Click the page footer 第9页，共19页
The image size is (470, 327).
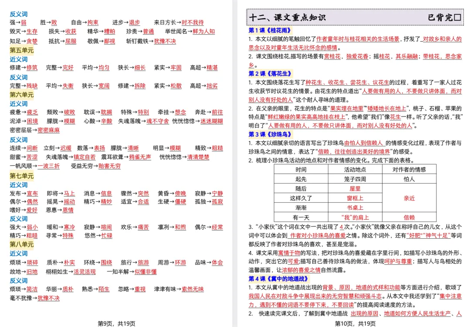[x=116, y=324]
